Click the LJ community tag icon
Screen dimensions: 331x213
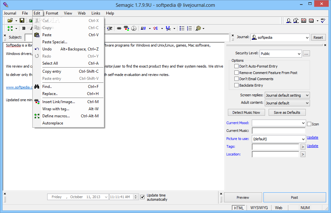coord(155,28)
